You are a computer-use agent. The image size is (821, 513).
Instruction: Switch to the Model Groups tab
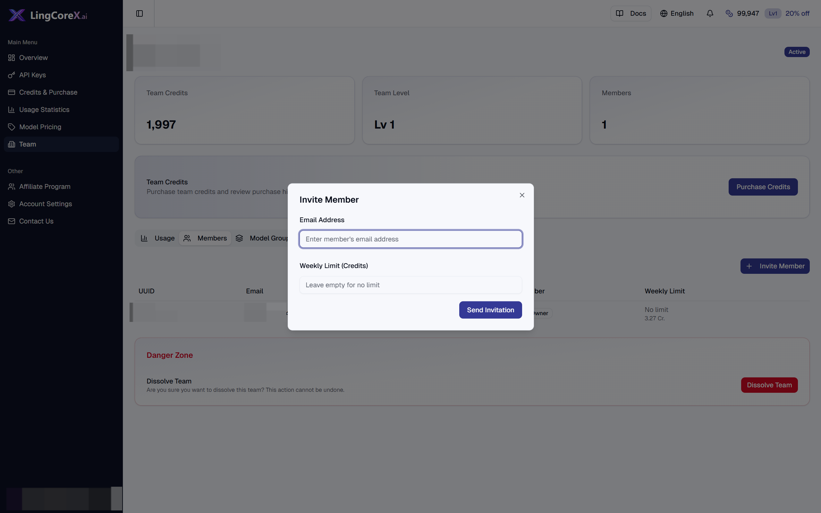click(x=261, y=238)
